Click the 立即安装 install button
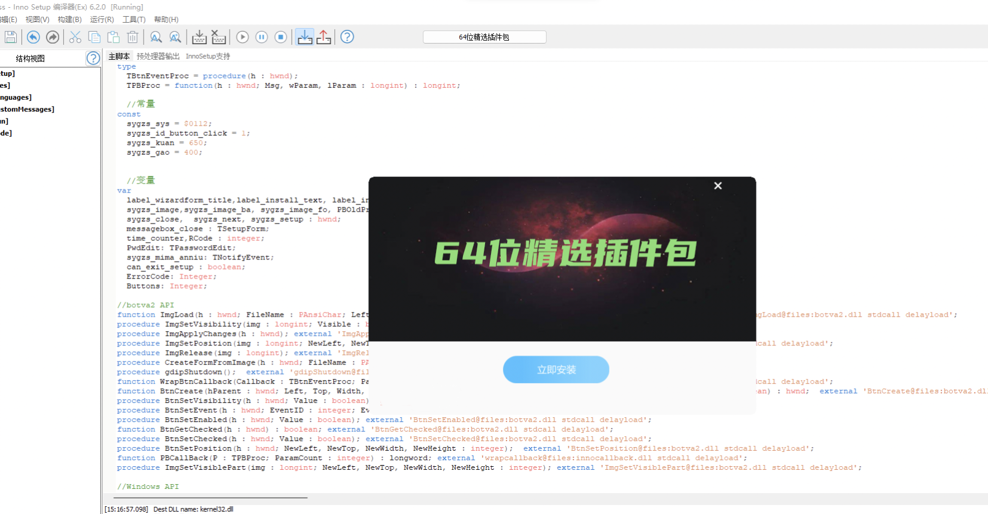 [556, 370]
